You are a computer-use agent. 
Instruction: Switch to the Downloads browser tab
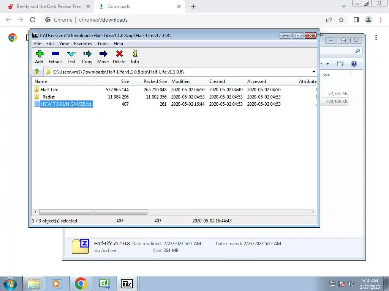coord(139,6)
